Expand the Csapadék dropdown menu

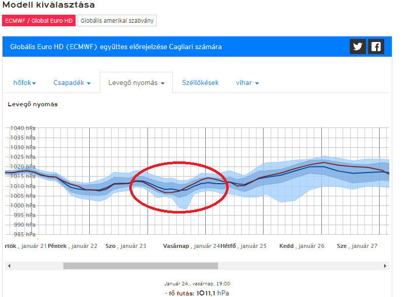pos(72,82)
